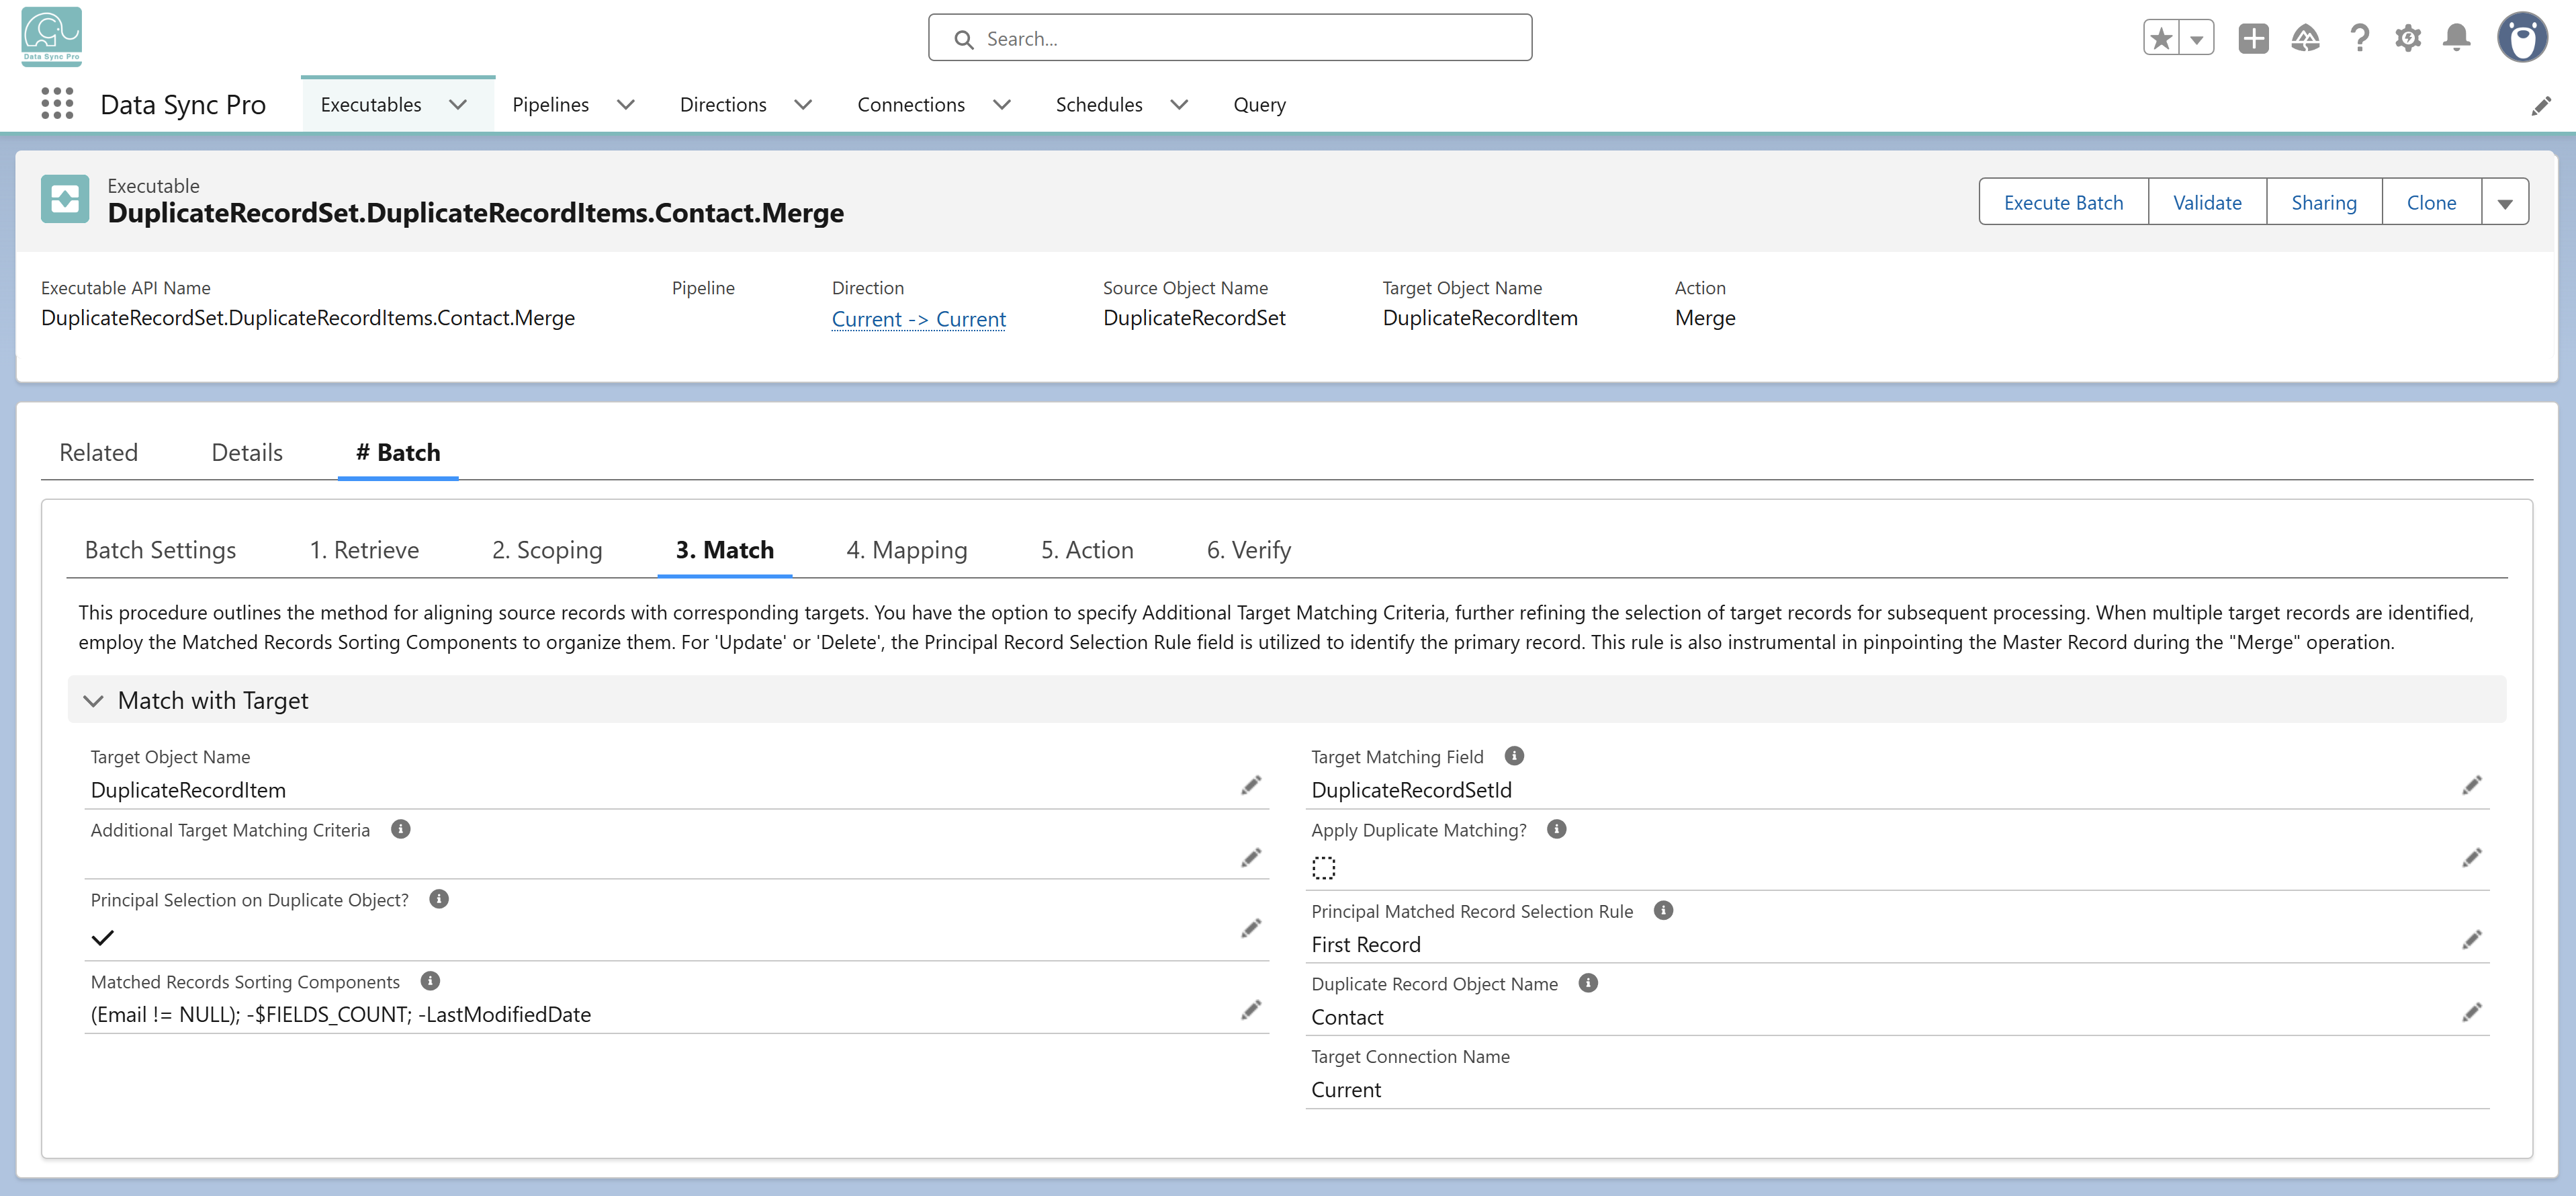
Task: Toggle Principal Selection on Duplicate Object checkmark
Action: (103, 937)
